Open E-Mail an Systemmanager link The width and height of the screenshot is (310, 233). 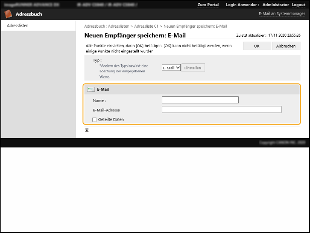click(x=281, y=14)
